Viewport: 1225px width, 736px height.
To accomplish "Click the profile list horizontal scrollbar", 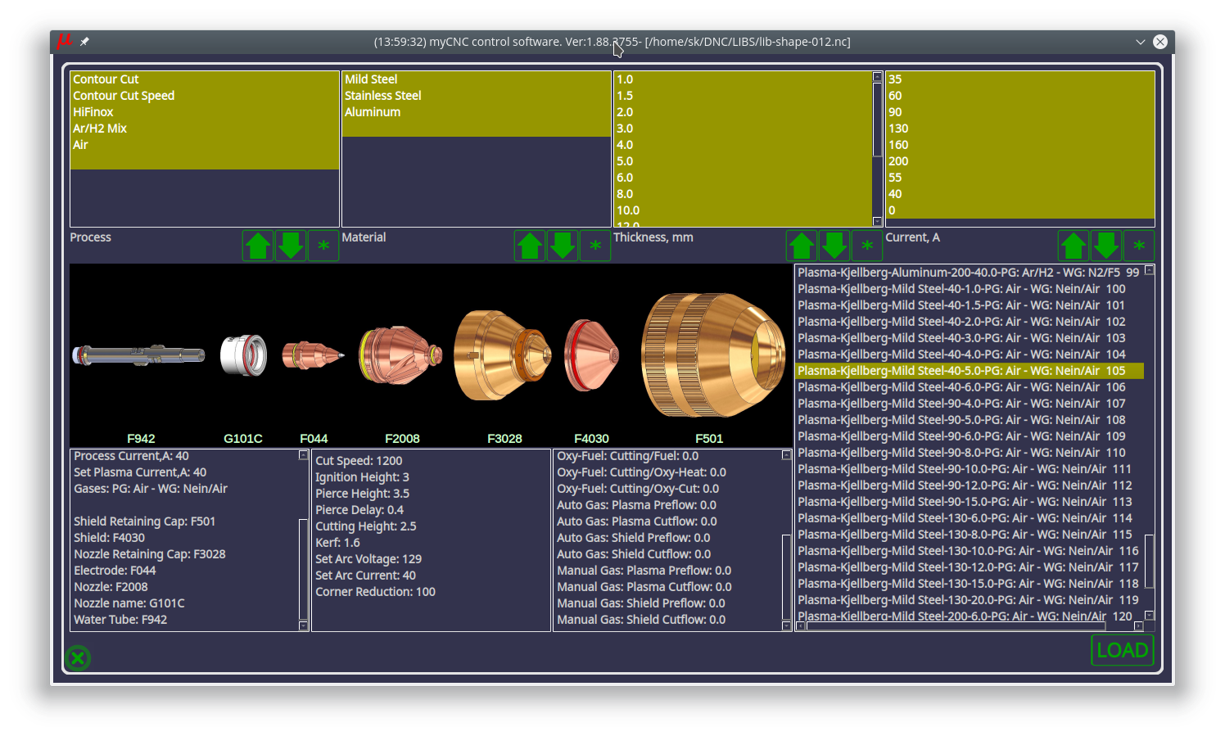I will tap(955, 626).
